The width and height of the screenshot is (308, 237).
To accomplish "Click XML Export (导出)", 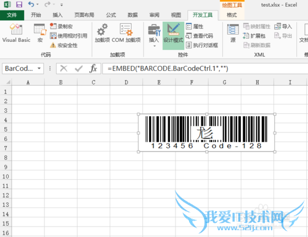I will [x=283, y=36].
